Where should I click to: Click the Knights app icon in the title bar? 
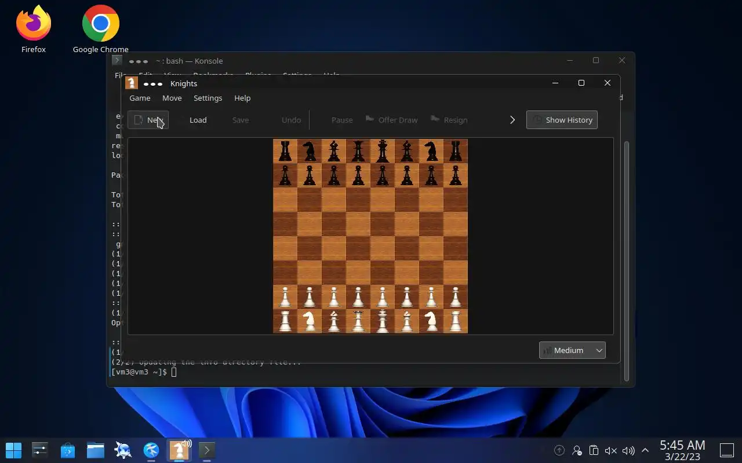pos(132,83)
